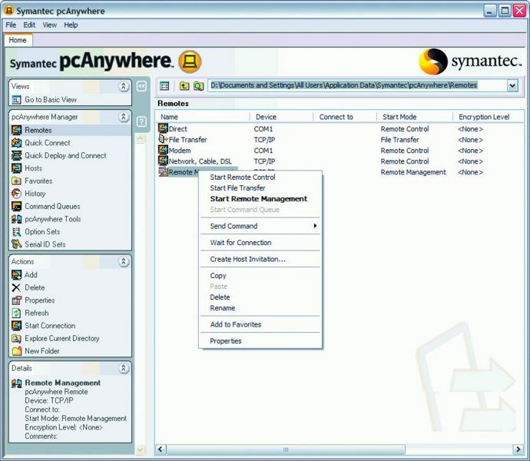Screen dimensions: 530x461
Task: Collapse the pcAnywhere Manager panel
Action: (x=124, y=117)
